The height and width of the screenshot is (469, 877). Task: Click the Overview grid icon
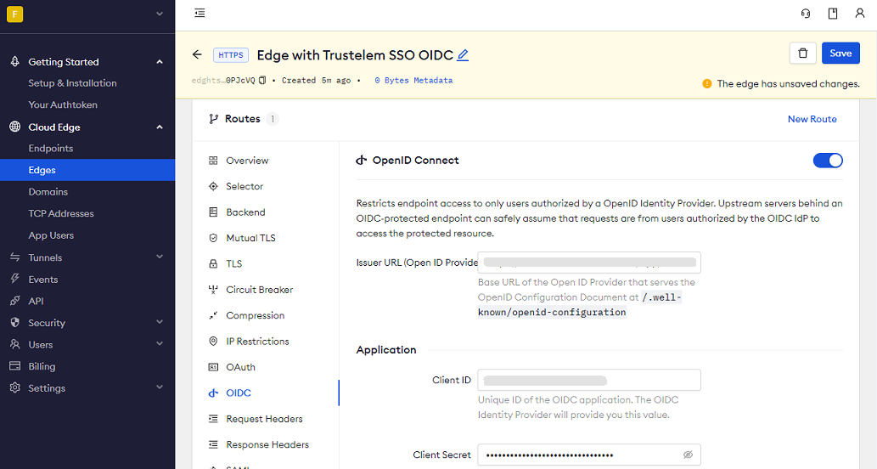coord(213,161)
